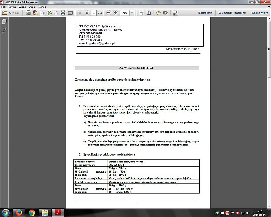The width and height of the screenshot is (271, 217).
Task: Add a sticky note comment
Action: 158,13
